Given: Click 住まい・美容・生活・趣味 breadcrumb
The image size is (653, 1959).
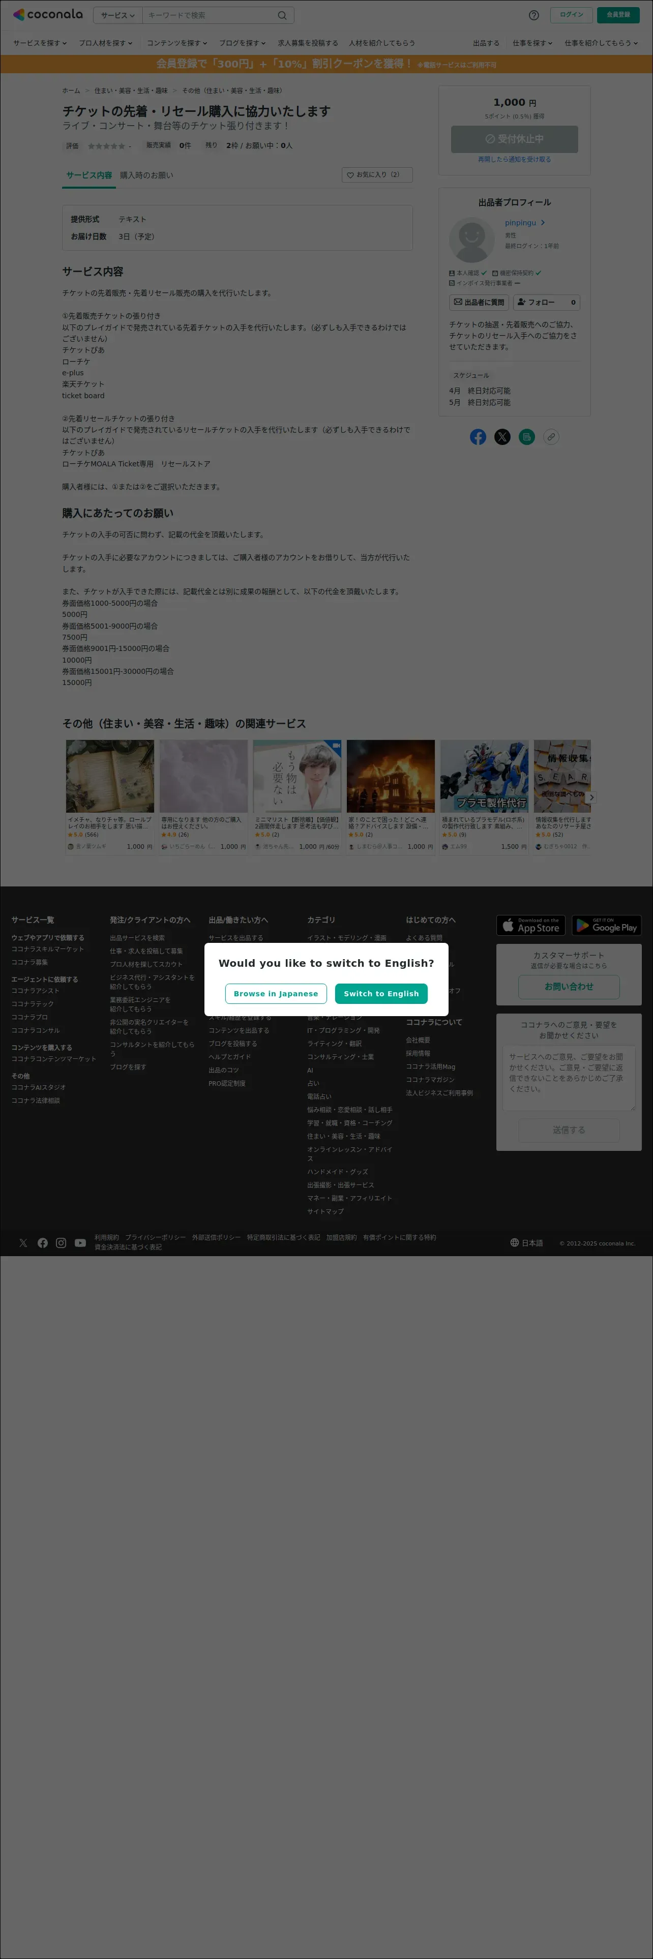Looking at the screenshot, I should [x=131, y=91].
